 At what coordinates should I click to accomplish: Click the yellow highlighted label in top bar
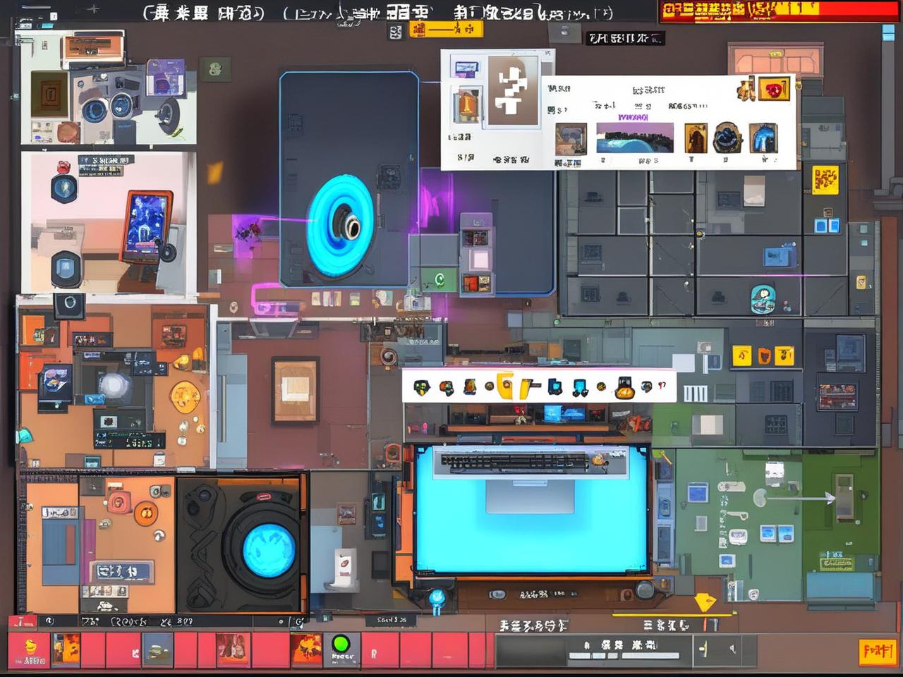[447, 29]
